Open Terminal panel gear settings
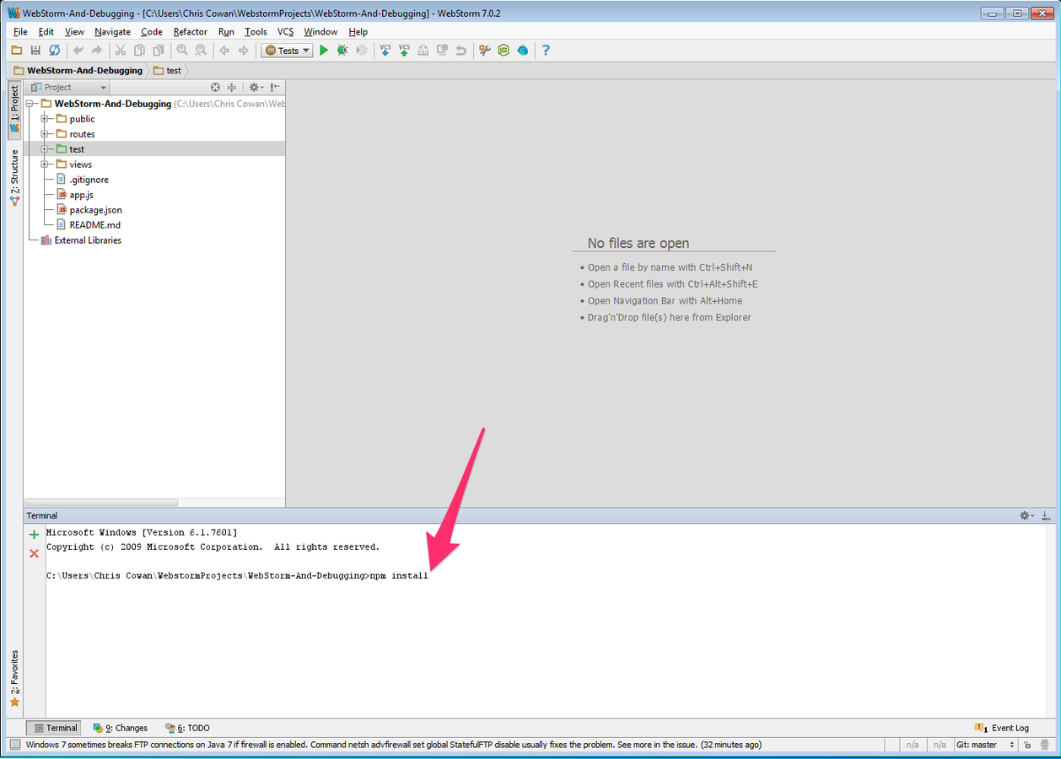 click(1026, 515)
